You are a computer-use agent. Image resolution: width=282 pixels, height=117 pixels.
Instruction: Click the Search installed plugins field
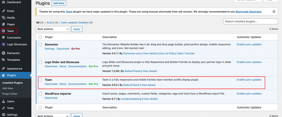(251, 21)
